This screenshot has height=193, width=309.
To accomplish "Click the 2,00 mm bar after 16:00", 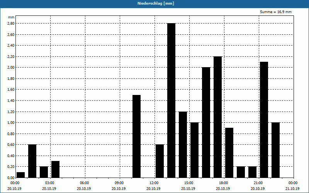I will (206, 122).
